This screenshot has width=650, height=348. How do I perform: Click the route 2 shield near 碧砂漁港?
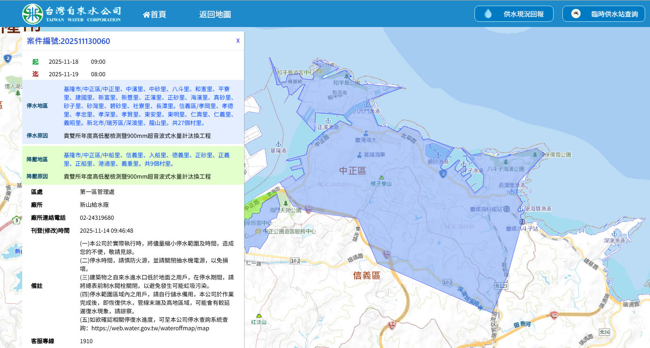click(443, 174)
